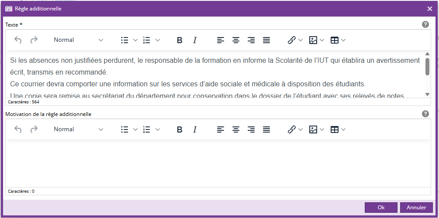Toggle italic in the Texte editor
Viewport: 439px width, 218px height.
click(x=195, y=40)
